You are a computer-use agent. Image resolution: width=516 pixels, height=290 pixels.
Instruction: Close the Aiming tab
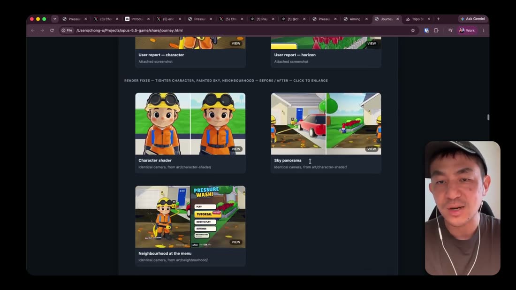click(367, 19)
